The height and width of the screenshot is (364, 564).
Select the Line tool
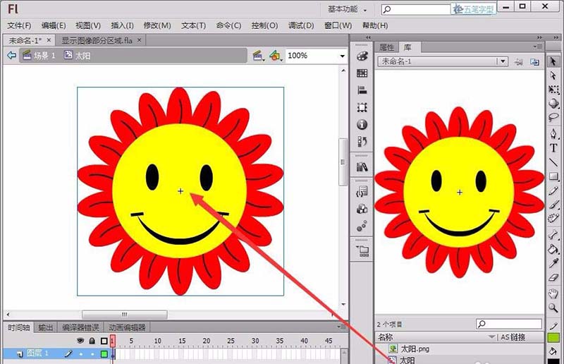click(553, 162)
